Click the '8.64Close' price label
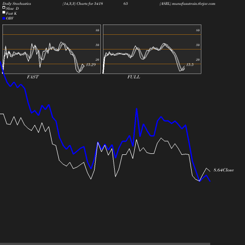 [223, 170]
